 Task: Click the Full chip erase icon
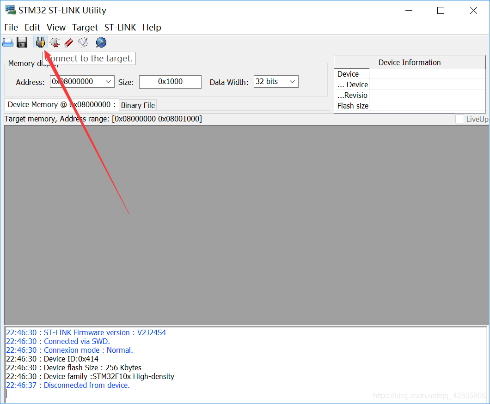tap(68, 42)
